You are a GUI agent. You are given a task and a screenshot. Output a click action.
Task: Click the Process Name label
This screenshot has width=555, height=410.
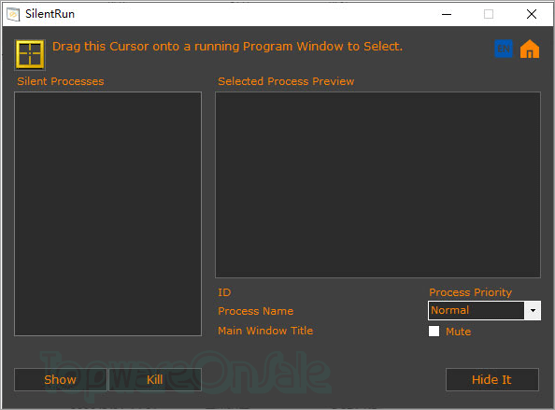click(x=256, y=311)
